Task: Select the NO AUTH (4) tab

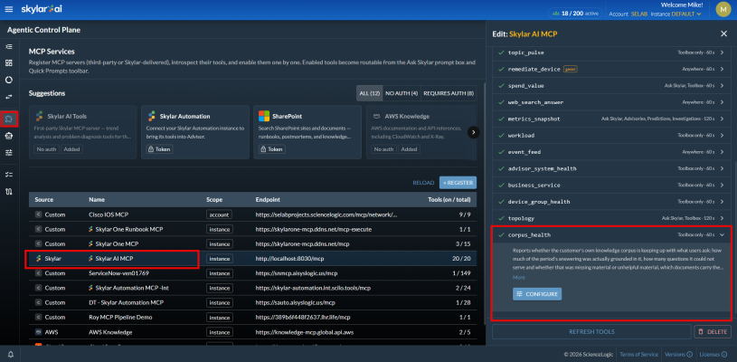Action: pos(402,93)
